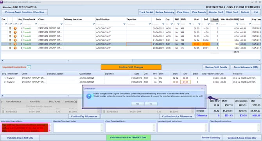262x141 pixels.
Task: Click filter icon in Wkd Hrs column
Action: pyautogui.click(x=237, y=24)
